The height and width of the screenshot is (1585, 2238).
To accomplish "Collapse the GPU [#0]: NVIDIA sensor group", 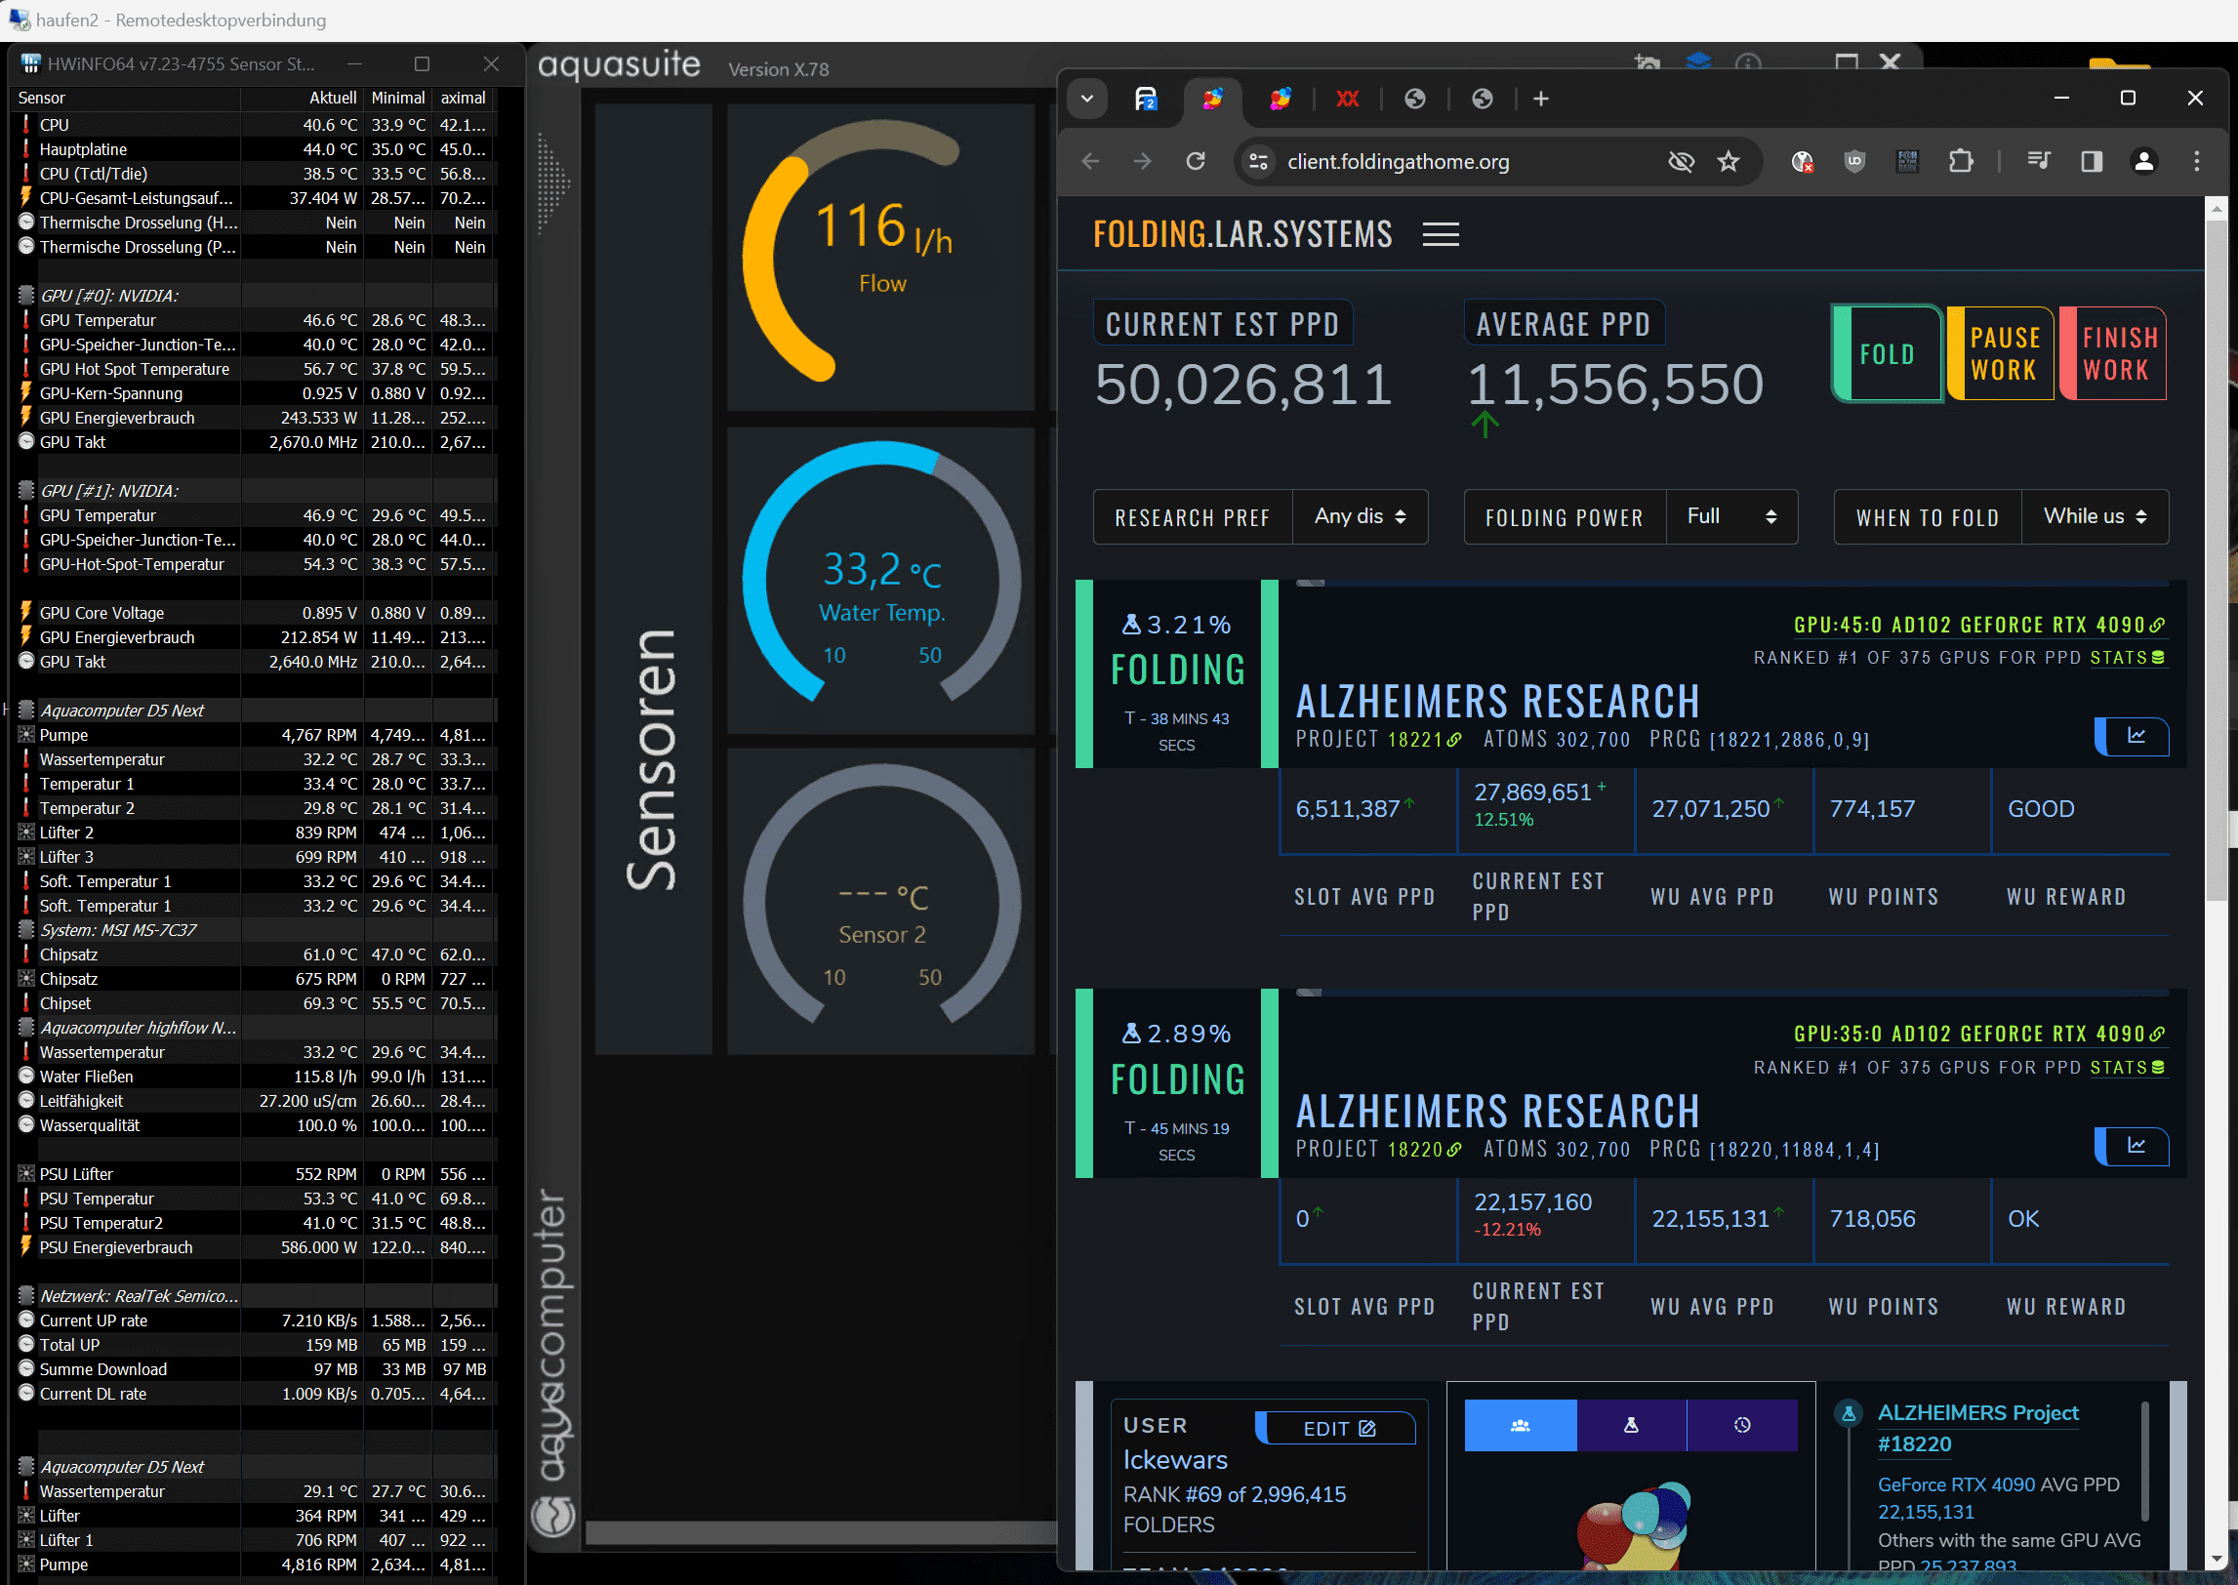I will tap(26, 296).
